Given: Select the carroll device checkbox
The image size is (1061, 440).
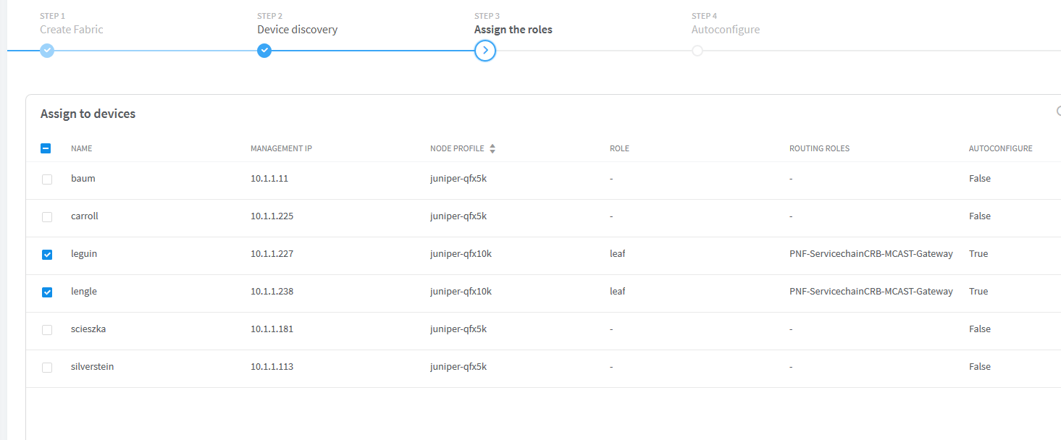Looking at the screenshot, I should coord(47,216).
